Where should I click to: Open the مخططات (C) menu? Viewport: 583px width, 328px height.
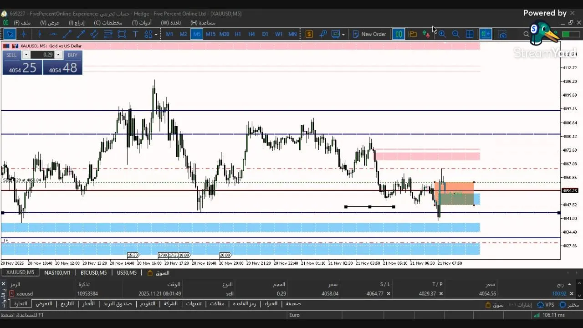108,23
